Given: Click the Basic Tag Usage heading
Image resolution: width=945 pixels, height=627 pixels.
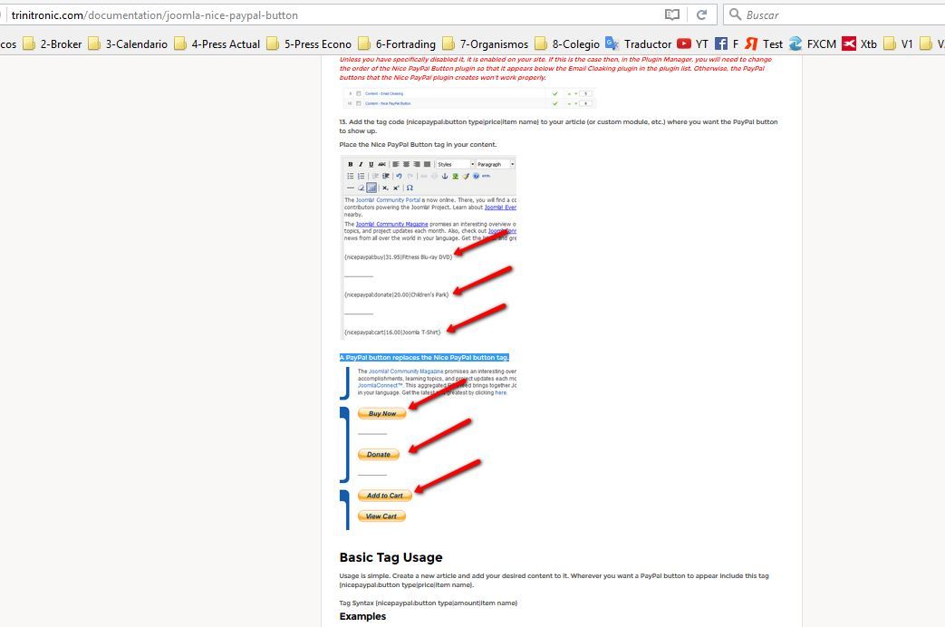Looking at the screenshot, I should pyautogui.click(x=391, y=557).
